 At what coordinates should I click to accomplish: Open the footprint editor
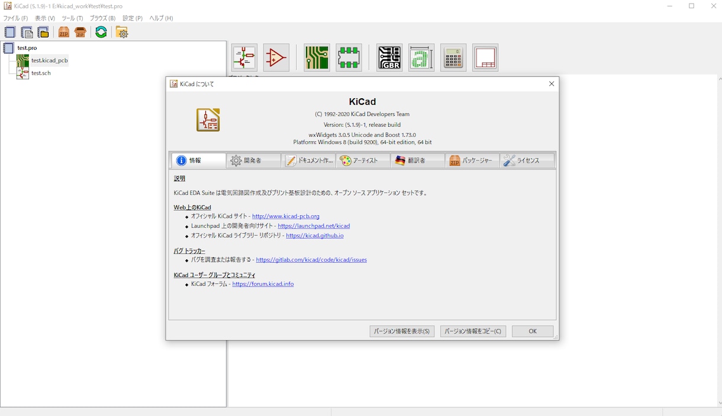pyautogui.click(x=349, y=57)
